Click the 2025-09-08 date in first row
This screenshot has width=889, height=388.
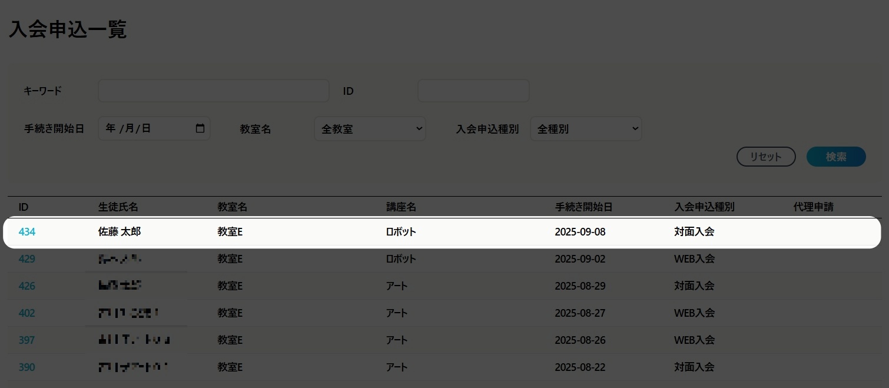pos(580,232)
